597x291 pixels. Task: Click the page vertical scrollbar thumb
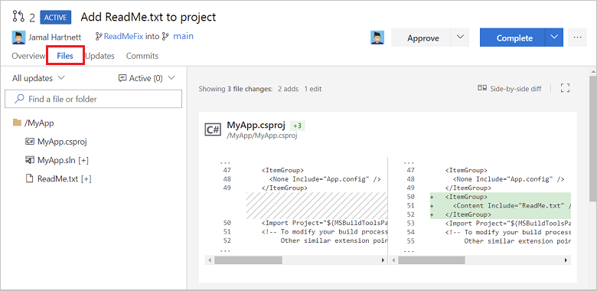pyautogui.click(x=593, y=138)
